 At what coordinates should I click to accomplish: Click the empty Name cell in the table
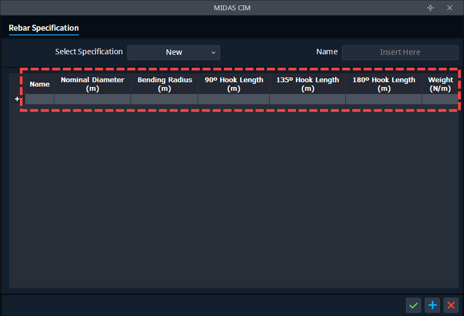coord(39,99)
